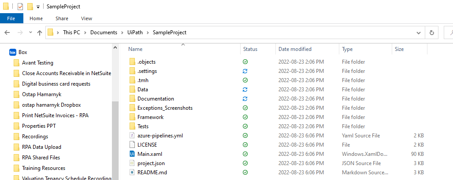Select the Exceptions_Screenshots folder name
This screenshot has height=180, width=453.
165,108
